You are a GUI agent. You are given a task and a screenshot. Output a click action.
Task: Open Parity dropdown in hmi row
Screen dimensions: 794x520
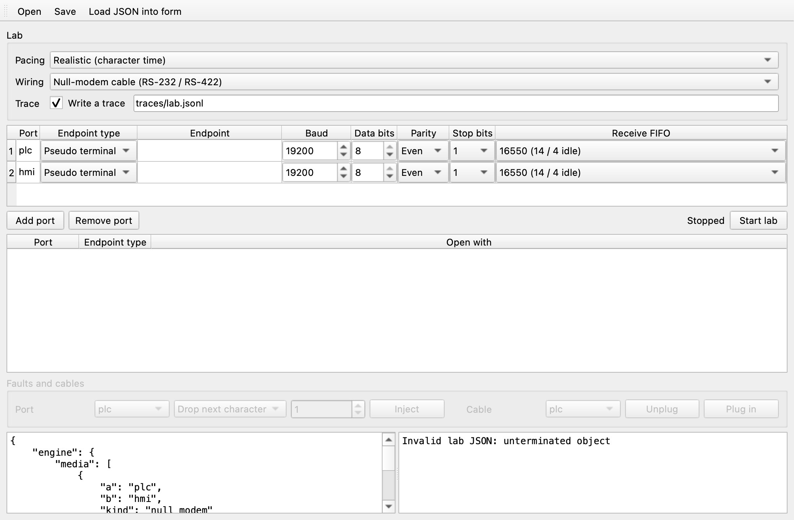coord(423,172)
